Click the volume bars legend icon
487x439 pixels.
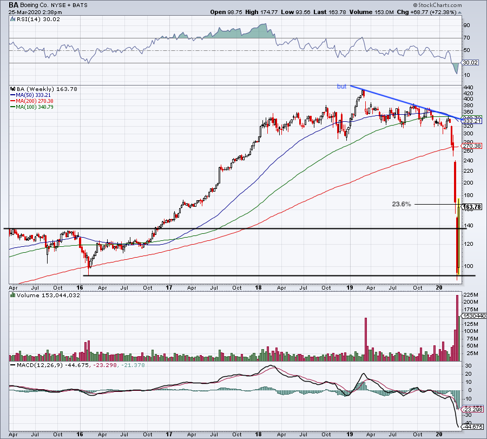13,295
